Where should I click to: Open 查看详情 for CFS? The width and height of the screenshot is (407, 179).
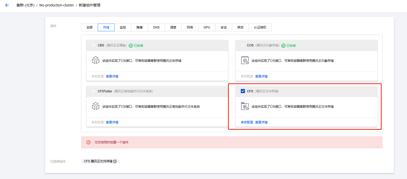coord(261,122)
